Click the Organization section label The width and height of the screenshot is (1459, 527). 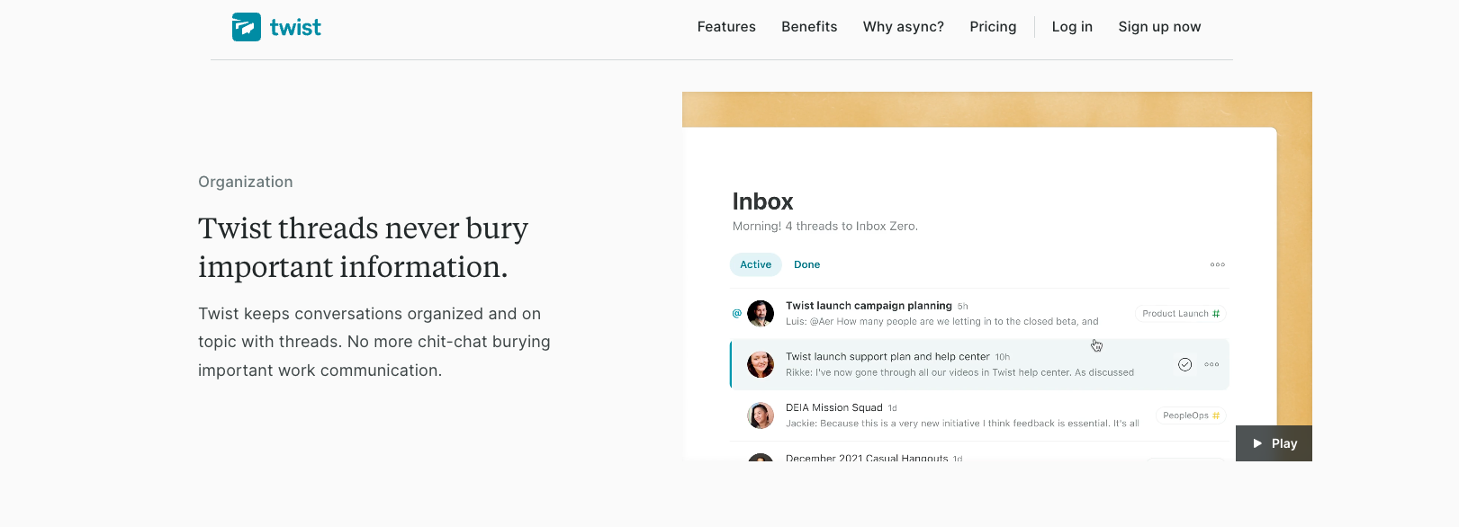pyautogui.click(x=246, y=182)
